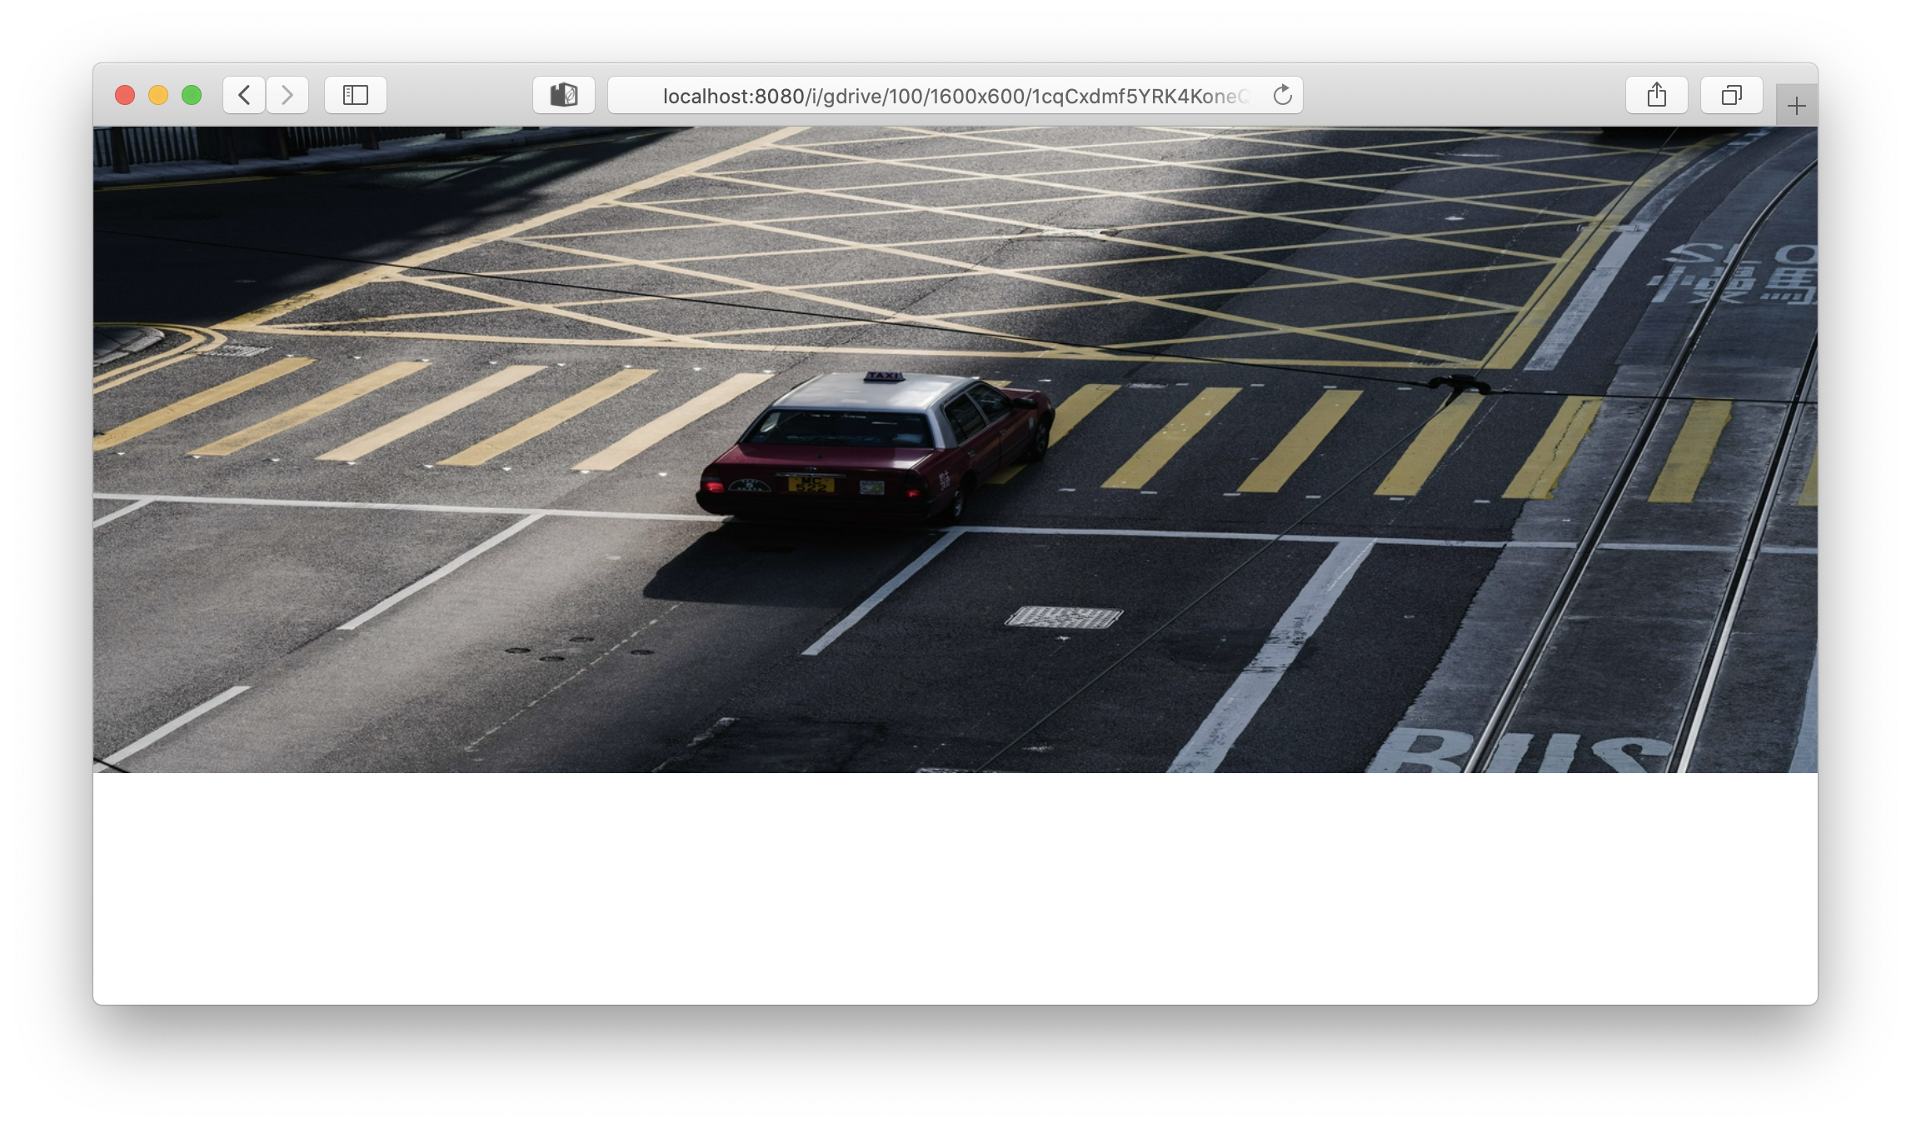The height and width of the screenshot is (1128, 1911).
Task: Click the blank white area below the image
Action: pyautogui.click(x=955, y=887)
